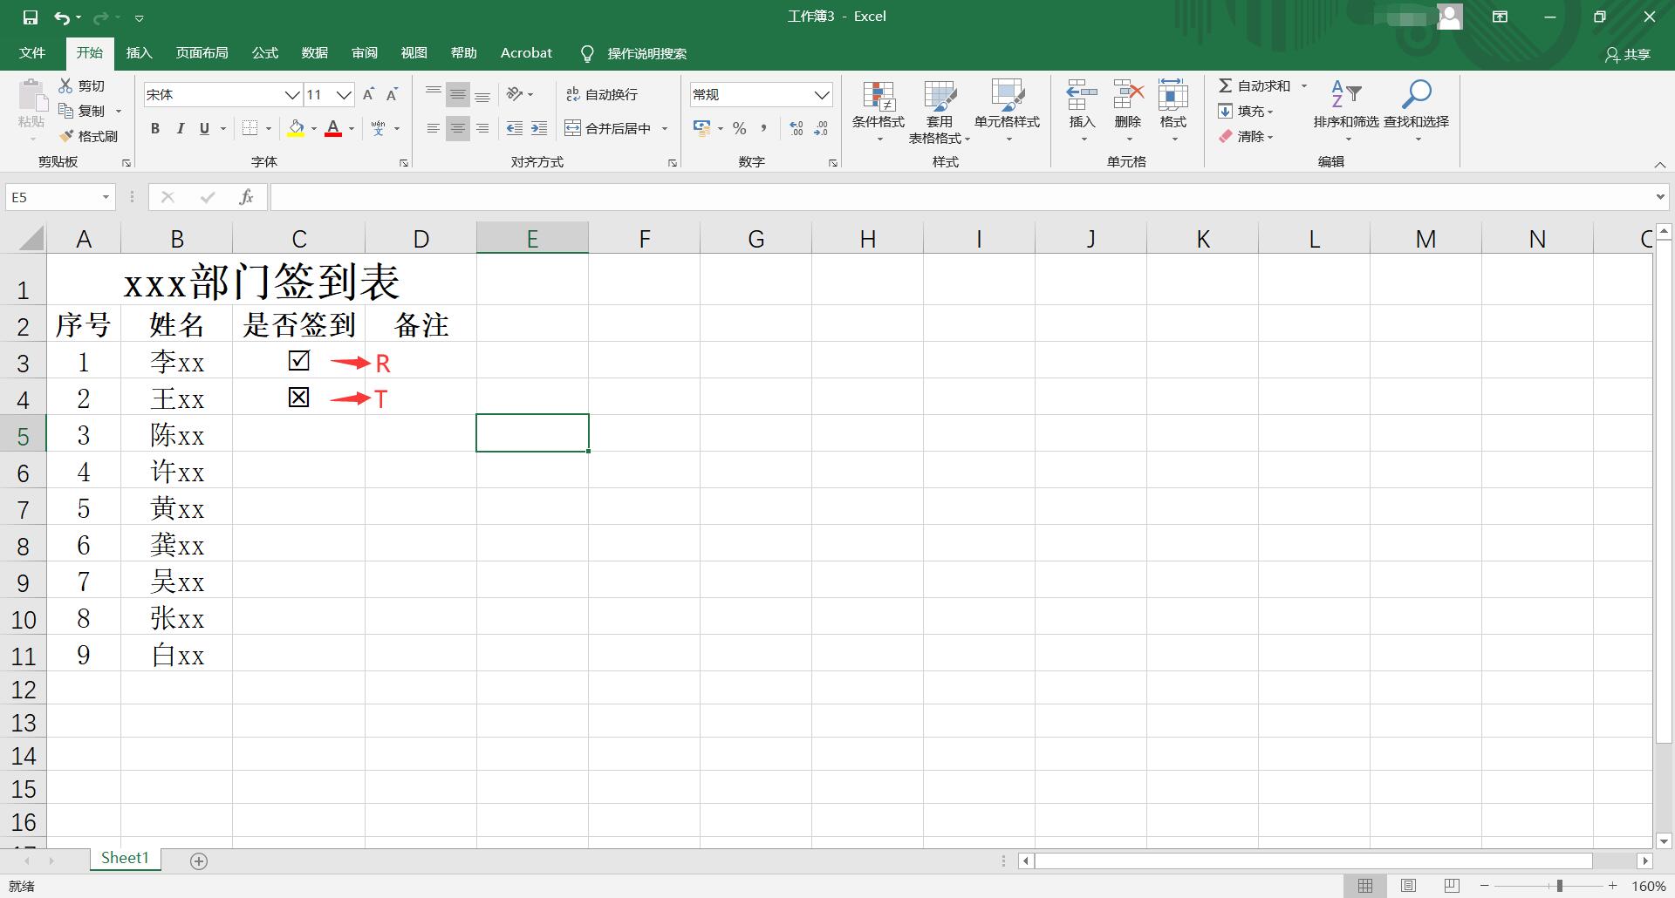Increase decimal places

[x=796, y=128]
